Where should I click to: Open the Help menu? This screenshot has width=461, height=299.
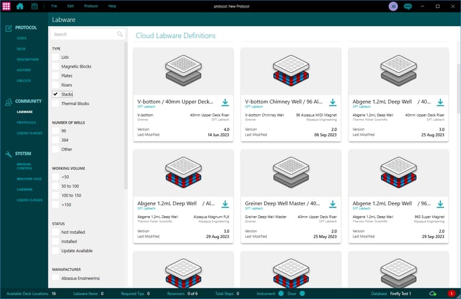112,6
